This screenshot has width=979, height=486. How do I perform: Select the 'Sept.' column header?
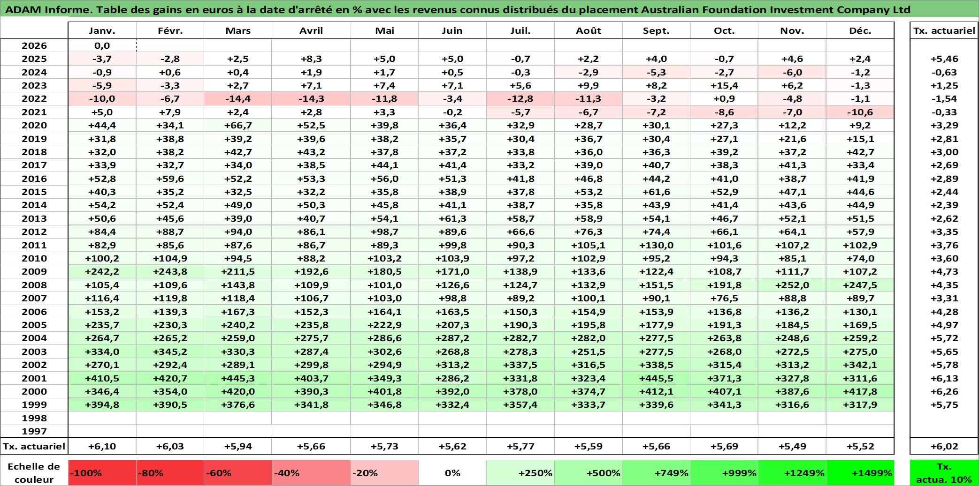(657, 30)
